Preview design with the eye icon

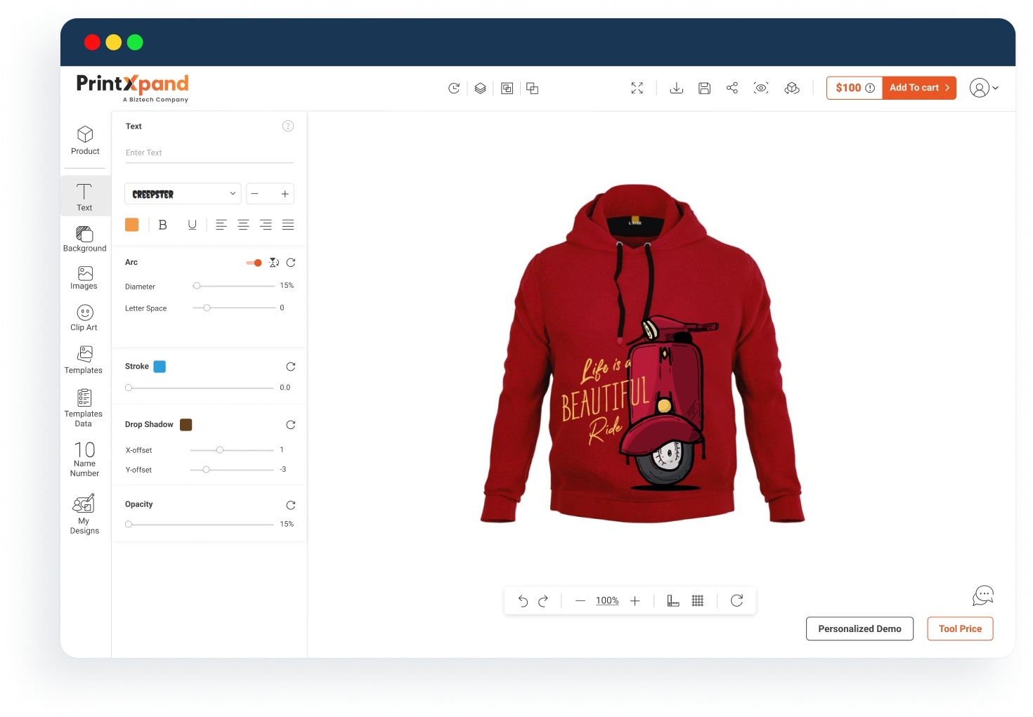click(x=761, y=88)
